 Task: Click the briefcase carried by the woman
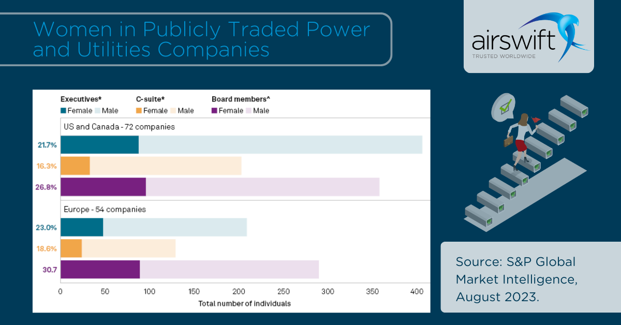[509, 141]
